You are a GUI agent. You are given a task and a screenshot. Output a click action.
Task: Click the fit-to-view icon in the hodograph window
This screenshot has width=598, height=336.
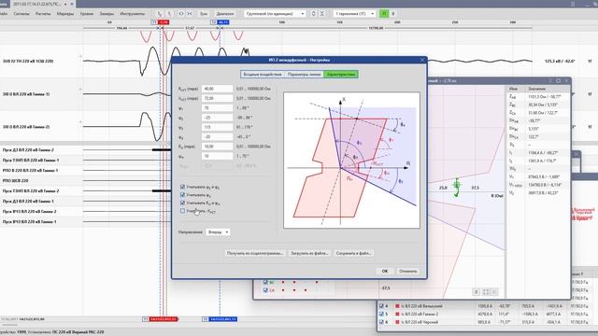point(486,292)
